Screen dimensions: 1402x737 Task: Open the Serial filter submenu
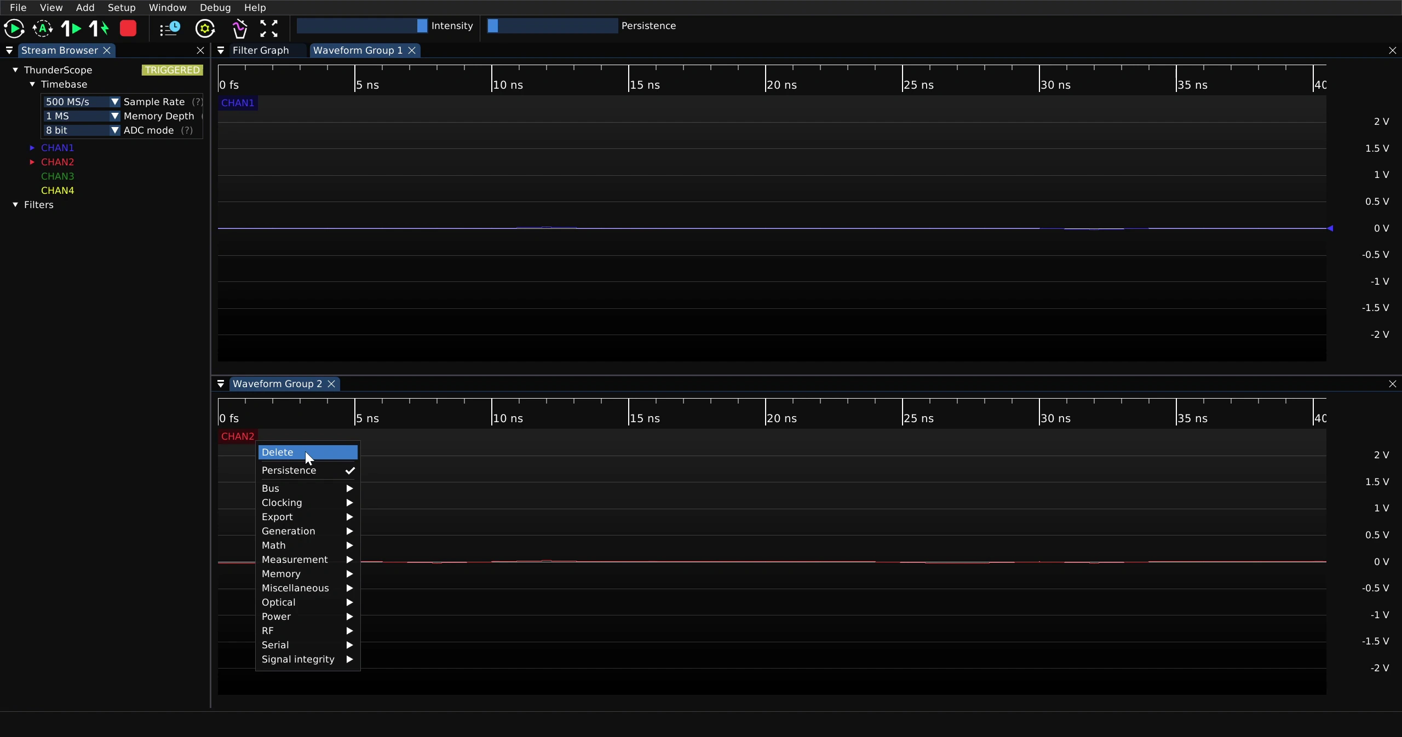(308, 645)
